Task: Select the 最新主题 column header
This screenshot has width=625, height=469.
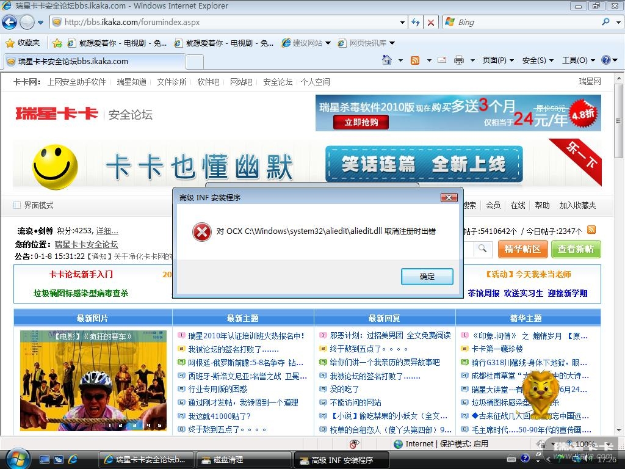Action: pos(243,318)
